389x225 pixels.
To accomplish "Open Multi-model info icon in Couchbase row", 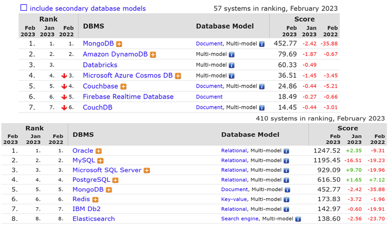I will [x=262, y=86].
